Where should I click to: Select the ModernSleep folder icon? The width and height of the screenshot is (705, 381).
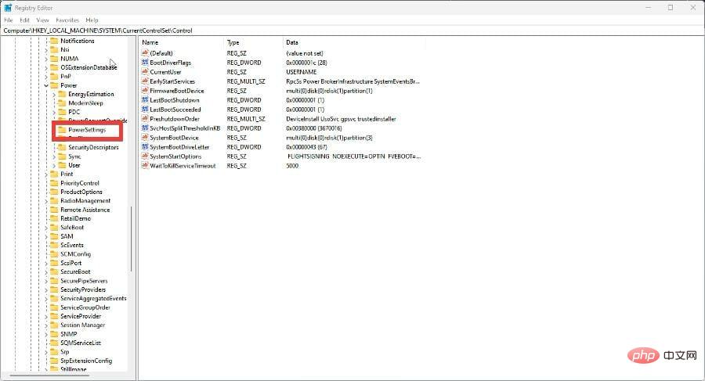tap(62, 103)
